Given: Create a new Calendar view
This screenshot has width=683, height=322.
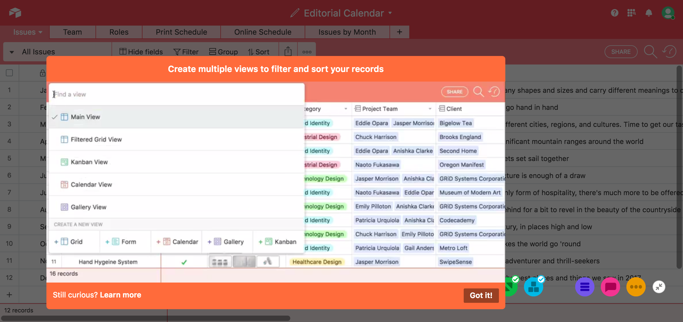Looking at the screenshot, I should pyautogui.click(x=176, y=242).
